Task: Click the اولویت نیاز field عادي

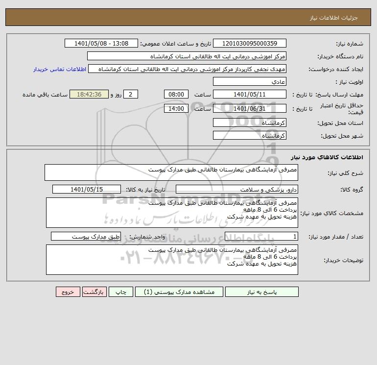Action: (250, 81)
